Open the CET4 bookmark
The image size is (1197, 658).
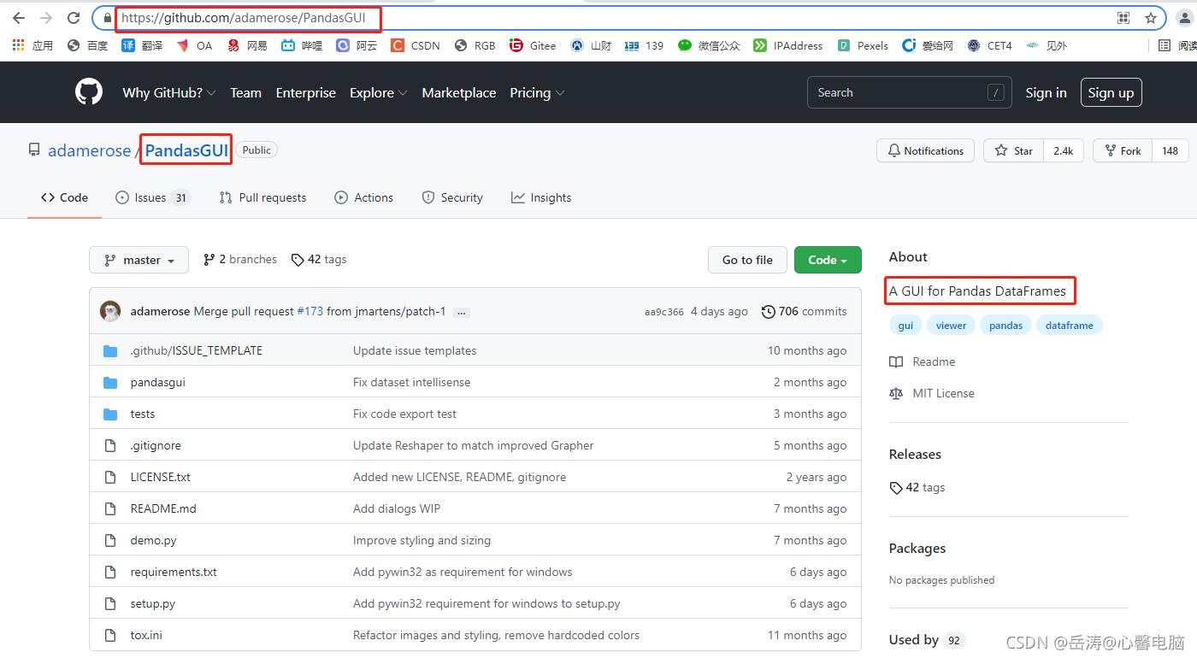pos(989,45)
